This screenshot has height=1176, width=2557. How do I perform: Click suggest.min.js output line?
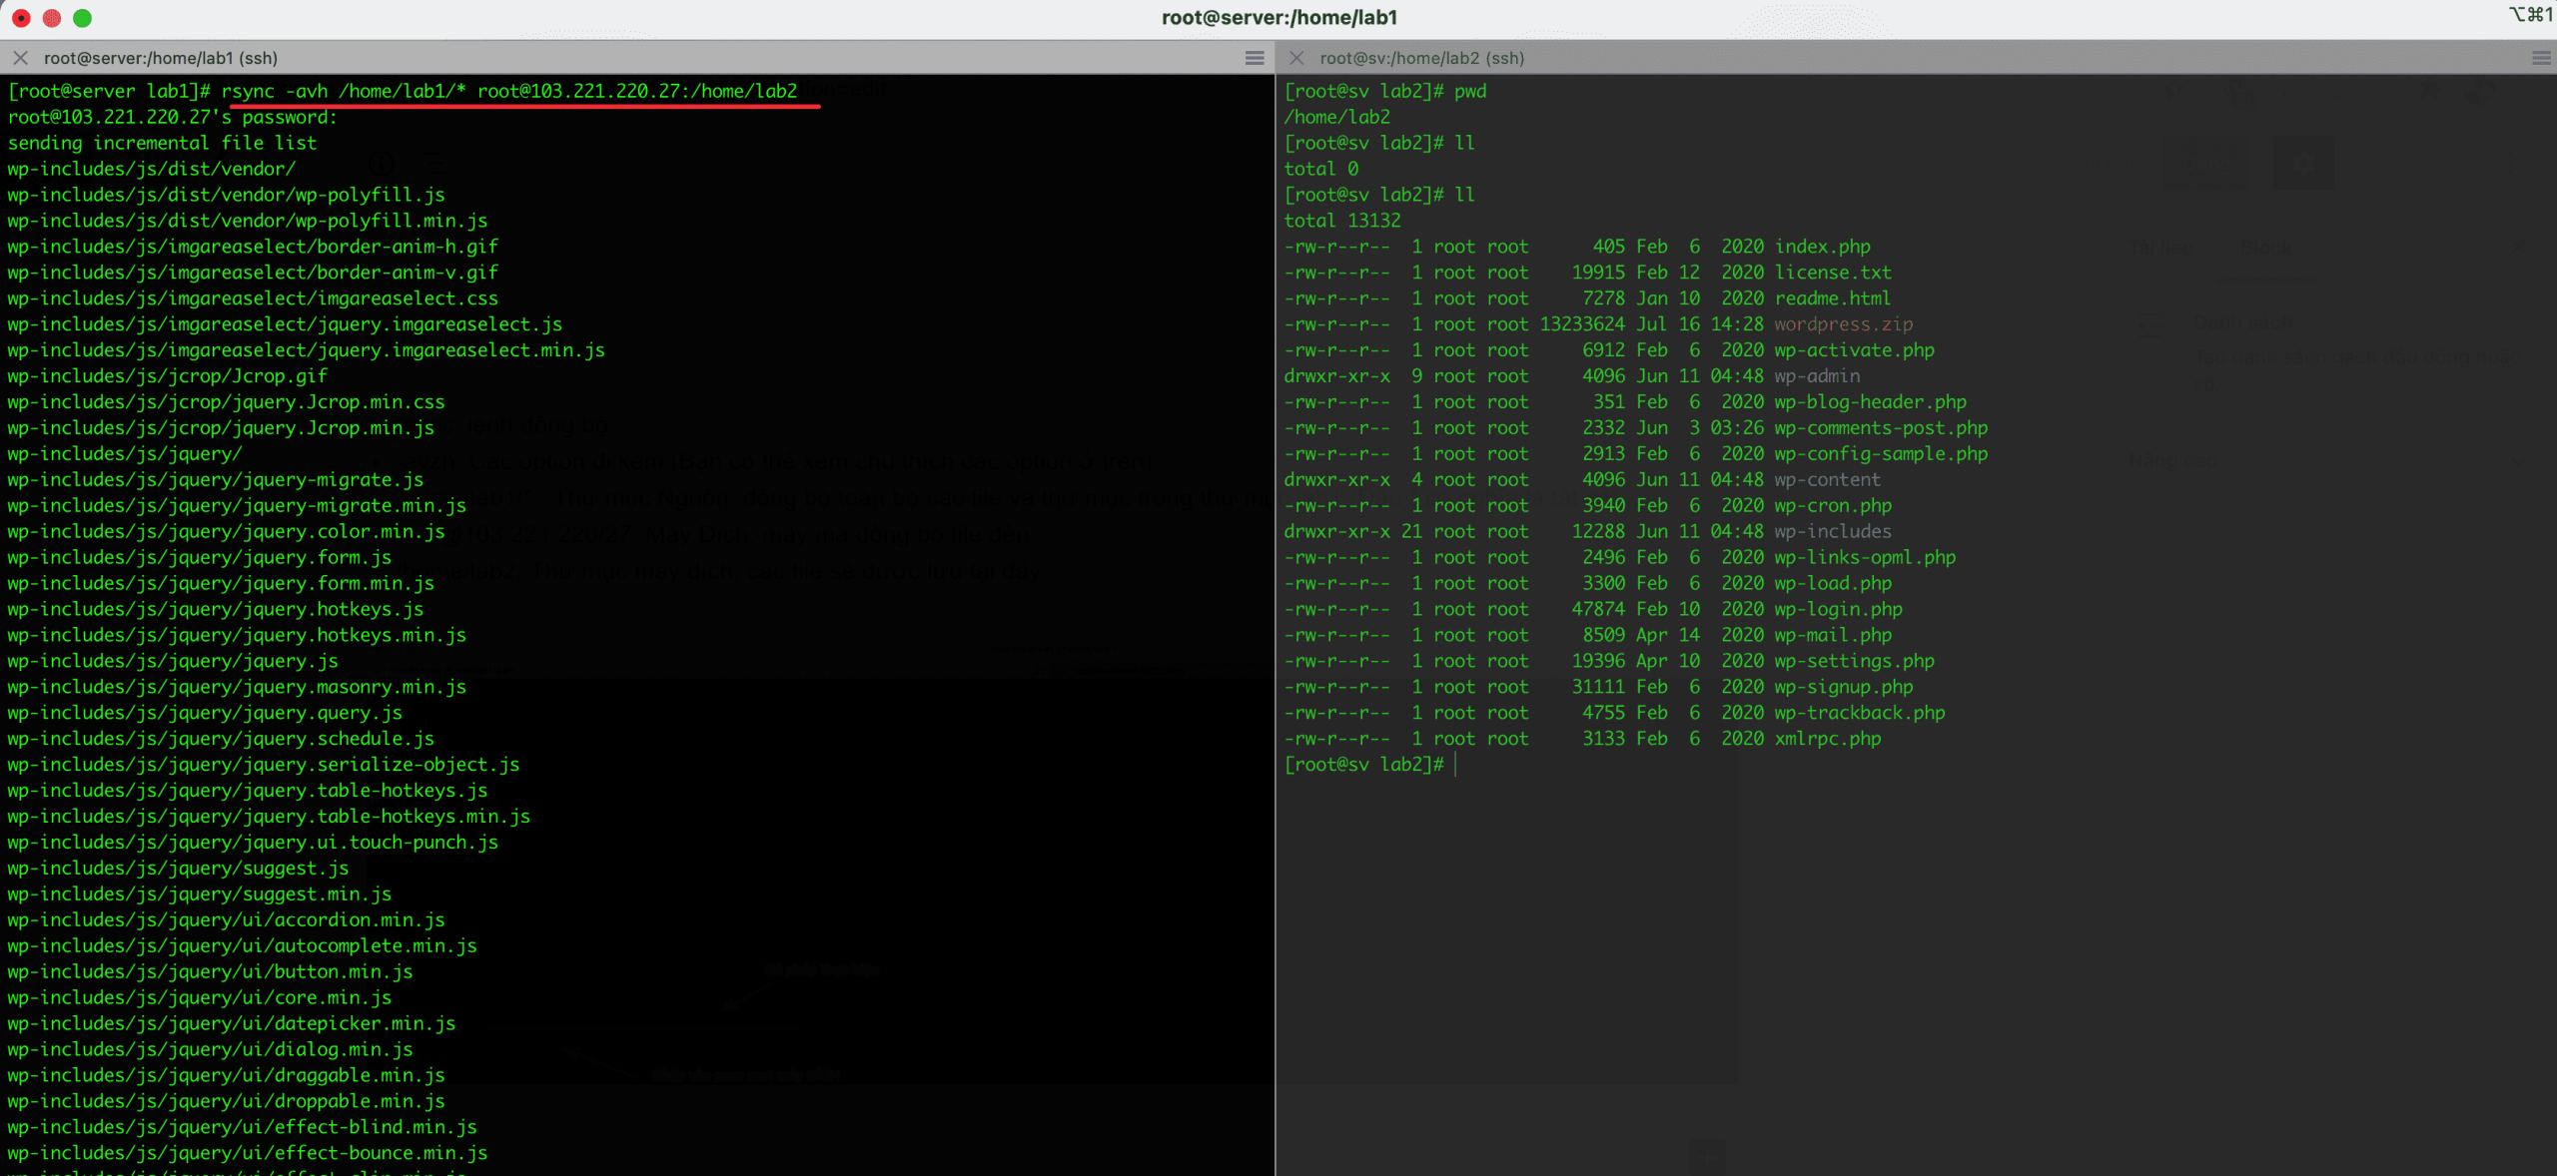[x=200, y=894]
